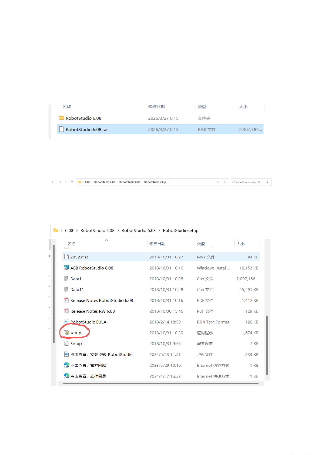Screen dimensions: 322x455
Task: Select the 2024/4/17 16:32 date cell
Action: pyautogui.click(x=165, y=376)
